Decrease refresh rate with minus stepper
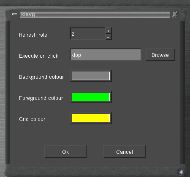Viewport: 190px width, 177px height. pyautogui.click(x=109, y=37)
